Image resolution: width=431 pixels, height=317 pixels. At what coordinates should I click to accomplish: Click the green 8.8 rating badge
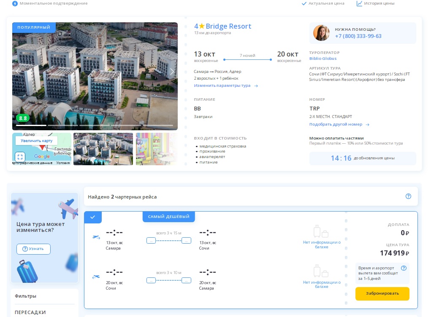[23, 118]
